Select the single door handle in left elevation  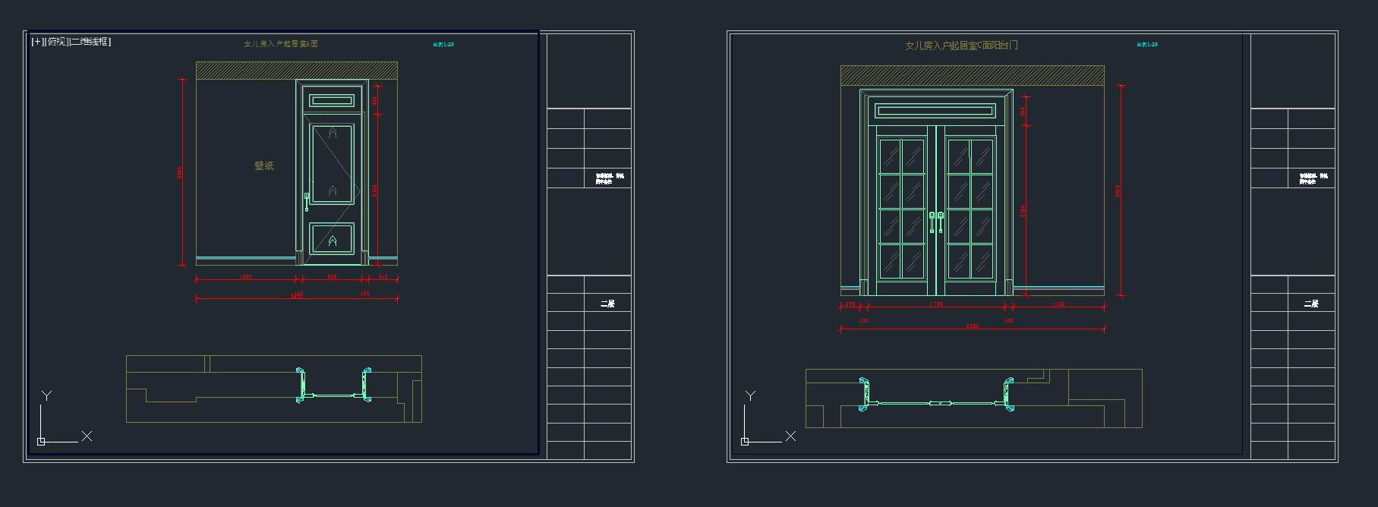coord(307,201)
